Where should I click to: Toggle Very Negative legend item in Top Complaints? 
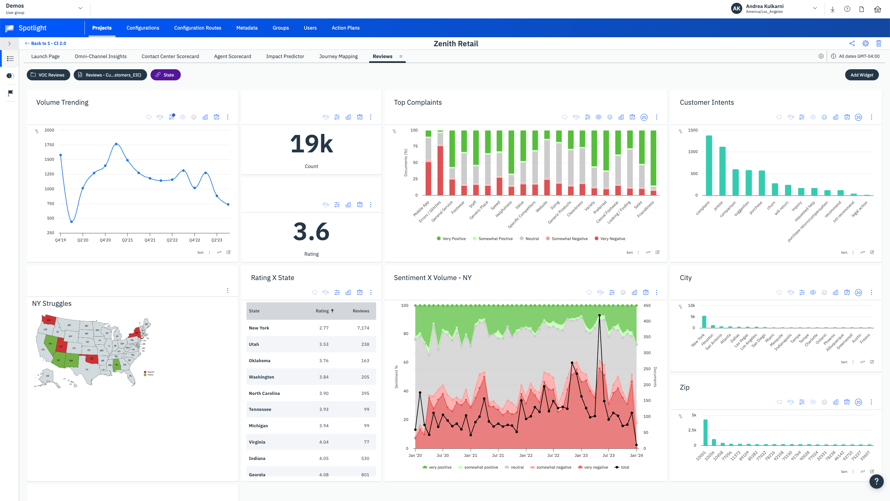(x=610, y=239)
